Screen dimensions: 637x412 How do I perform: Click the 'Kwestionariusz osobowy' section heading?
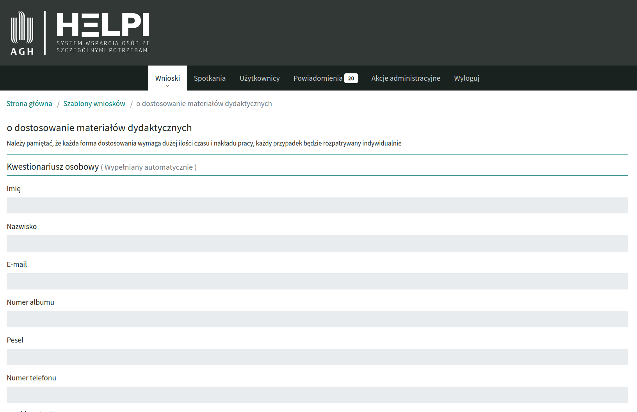pos(53,167)
